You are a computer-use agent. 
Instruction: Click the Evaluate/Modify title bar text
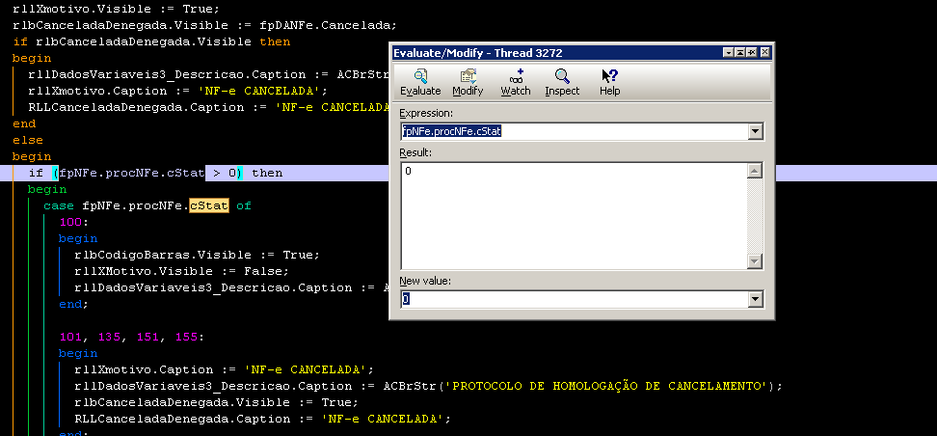477,53
